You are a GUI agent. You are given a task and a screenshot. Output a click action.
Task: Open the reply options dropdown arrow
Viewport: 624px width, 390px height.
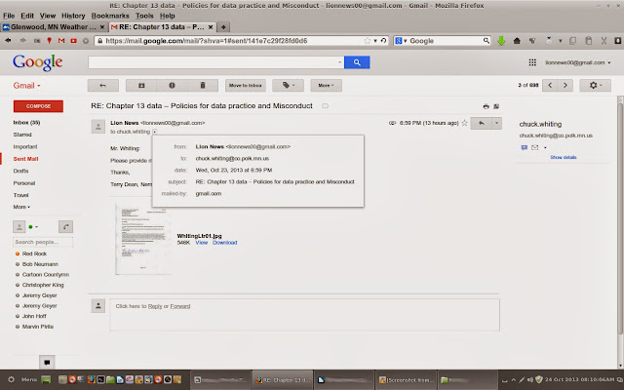click(x=496, y=124)
